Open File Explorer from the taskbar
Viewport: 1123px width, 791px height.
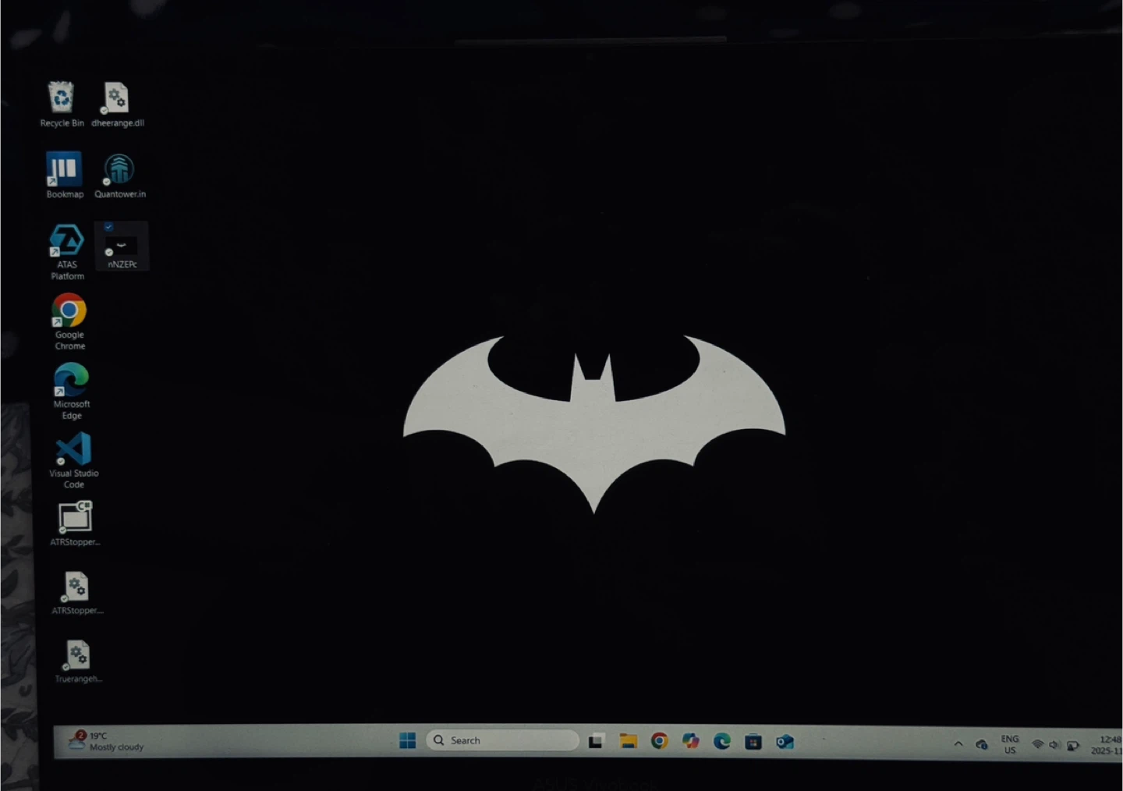(x=629, y=741)
